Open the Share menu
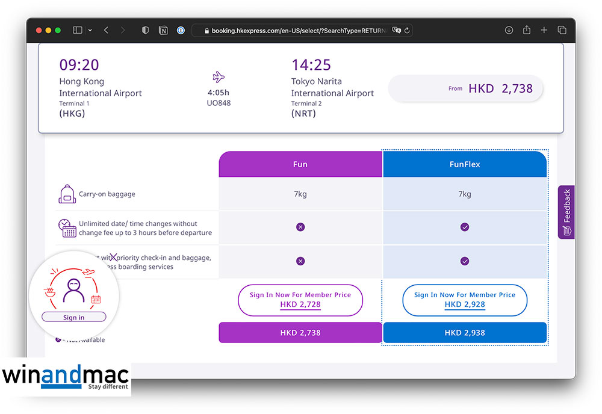 [527, 30]
